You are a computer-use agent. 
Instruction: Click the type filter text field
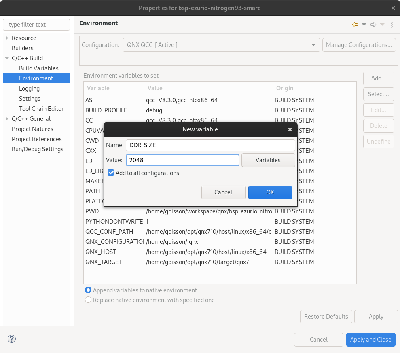(x=36, y=24)
